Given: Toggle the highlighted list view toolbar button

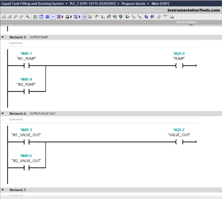Looking at the screenshot, I should [x=84, y=17].
